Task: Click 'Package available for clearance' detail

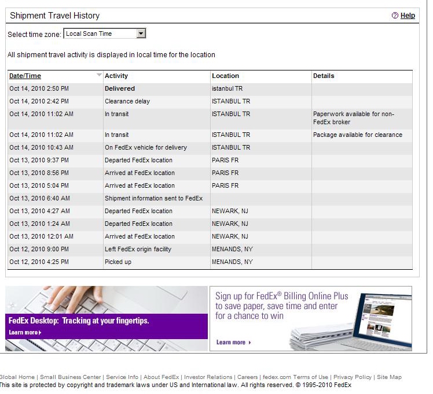Action: (358, 135)
